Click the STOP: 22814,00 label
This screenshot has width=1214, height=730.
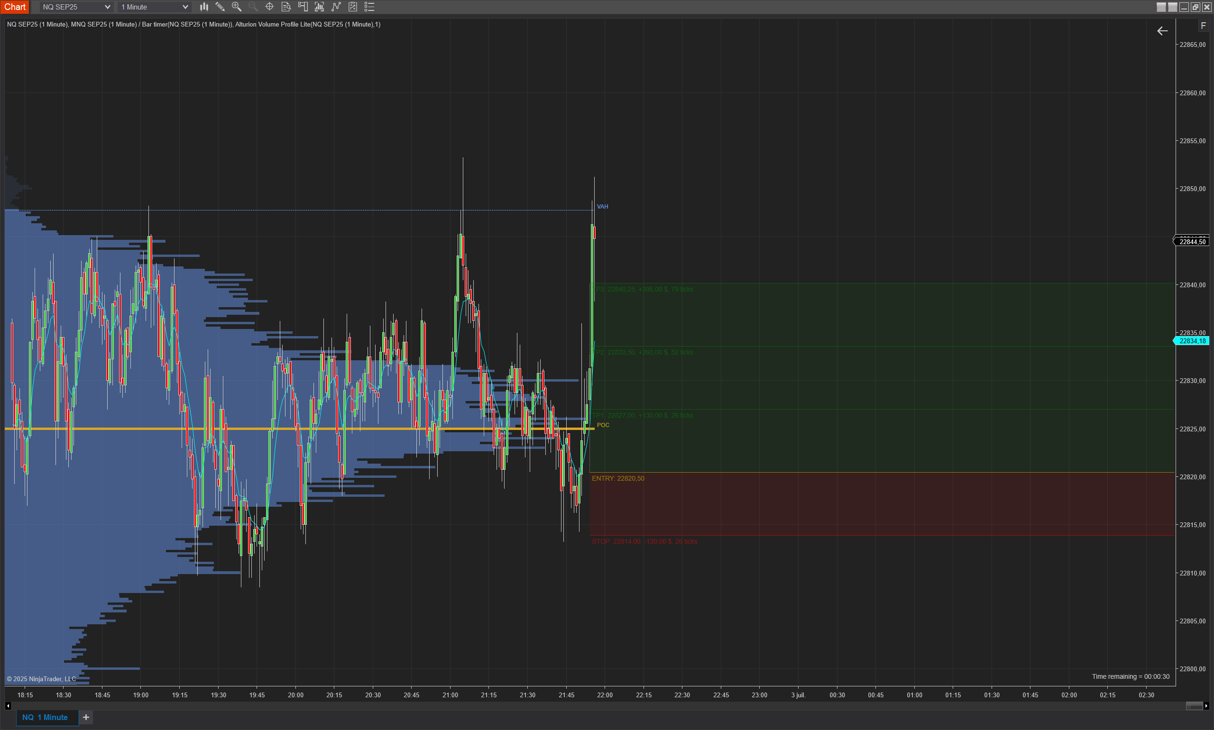pyautogui.click(x=644, y=541)
